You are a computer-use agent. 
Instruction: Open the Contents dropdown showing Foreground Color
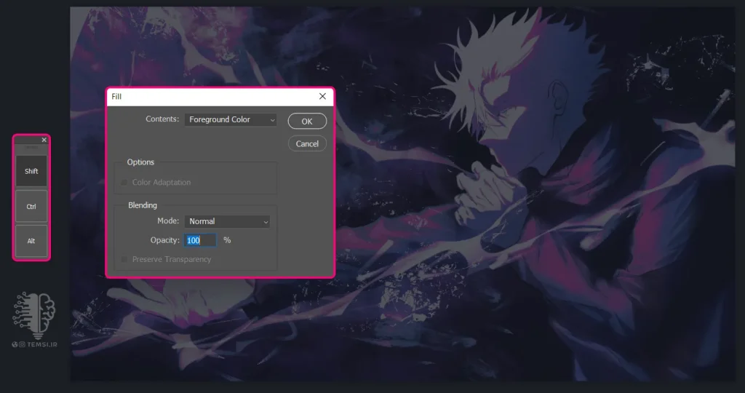(231, 119)
